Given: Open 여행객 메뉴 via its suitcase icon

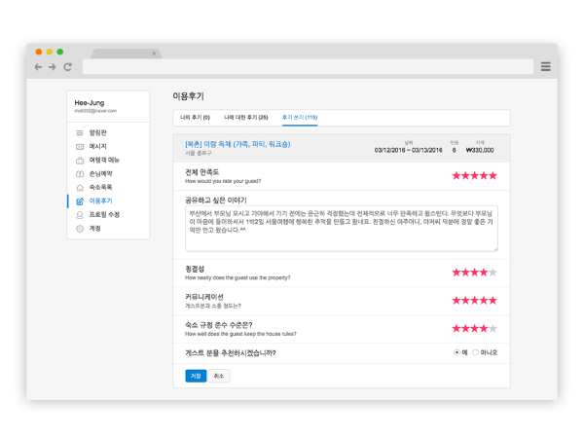Looking at the screenshot, I should point(80,161).
